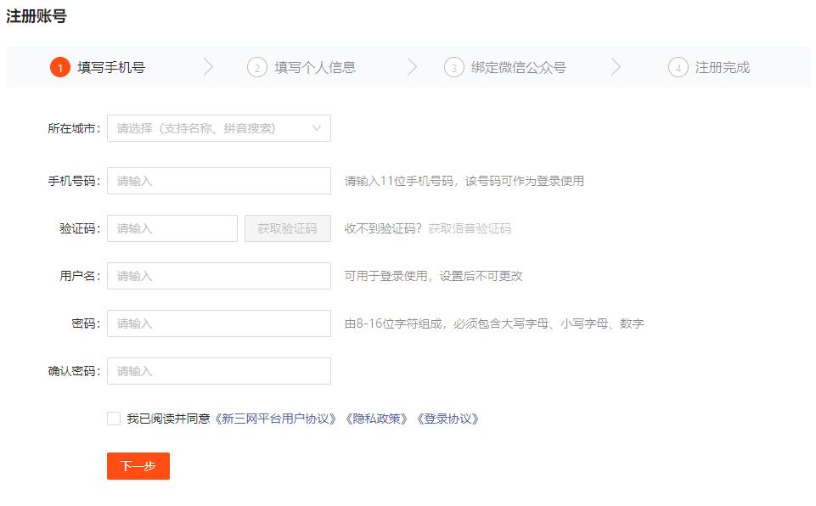Tick the 我已阅读并同意 agreement checkbox

[114, 419]
